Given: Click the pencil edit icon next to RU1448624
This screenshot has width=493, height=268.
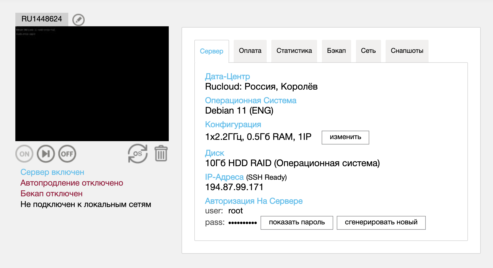Looking at the screenshot, I should [79, 20].
